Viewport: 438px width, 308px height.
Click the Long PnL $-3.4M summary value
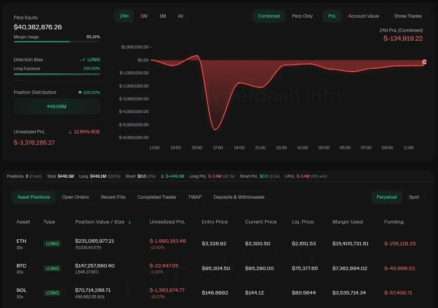coord(214,176)
